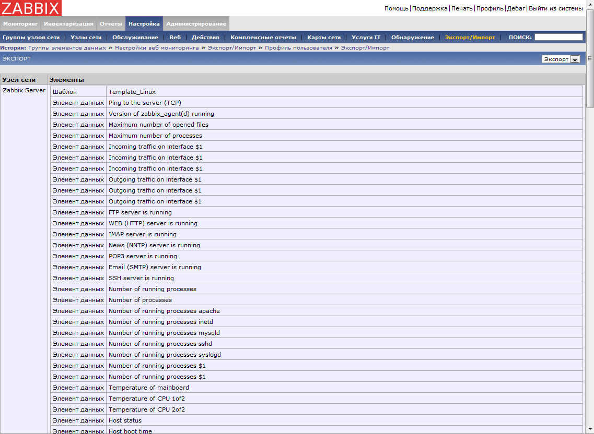This screenshot has width=594, height=434.
Task: Click 'Maximum number of opened files' row
Action: tap(317, 125)
